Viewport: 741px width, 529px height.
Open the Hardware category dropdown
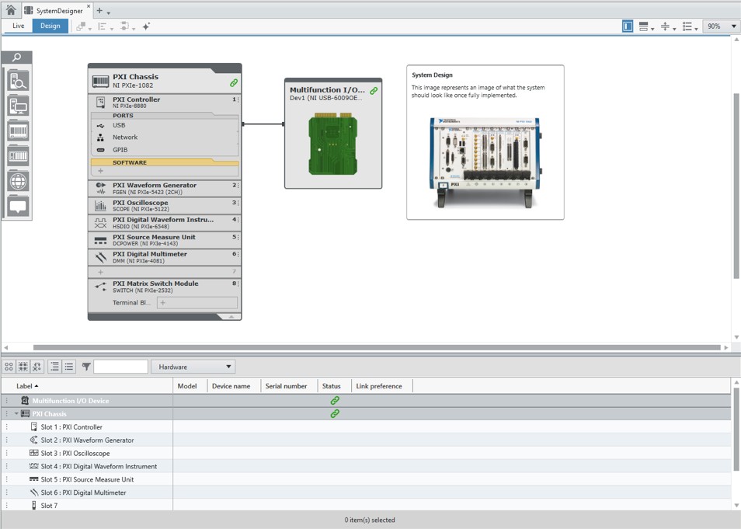193,367
